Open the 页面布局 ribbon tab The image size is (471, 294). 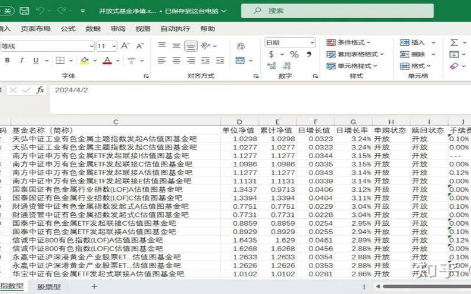point(35,28)
